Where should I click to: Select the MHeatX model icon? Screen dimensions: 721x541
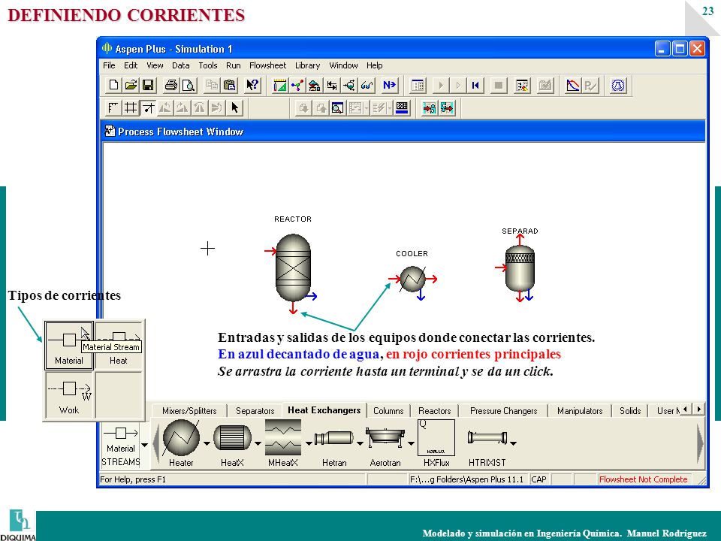[283, 437]
